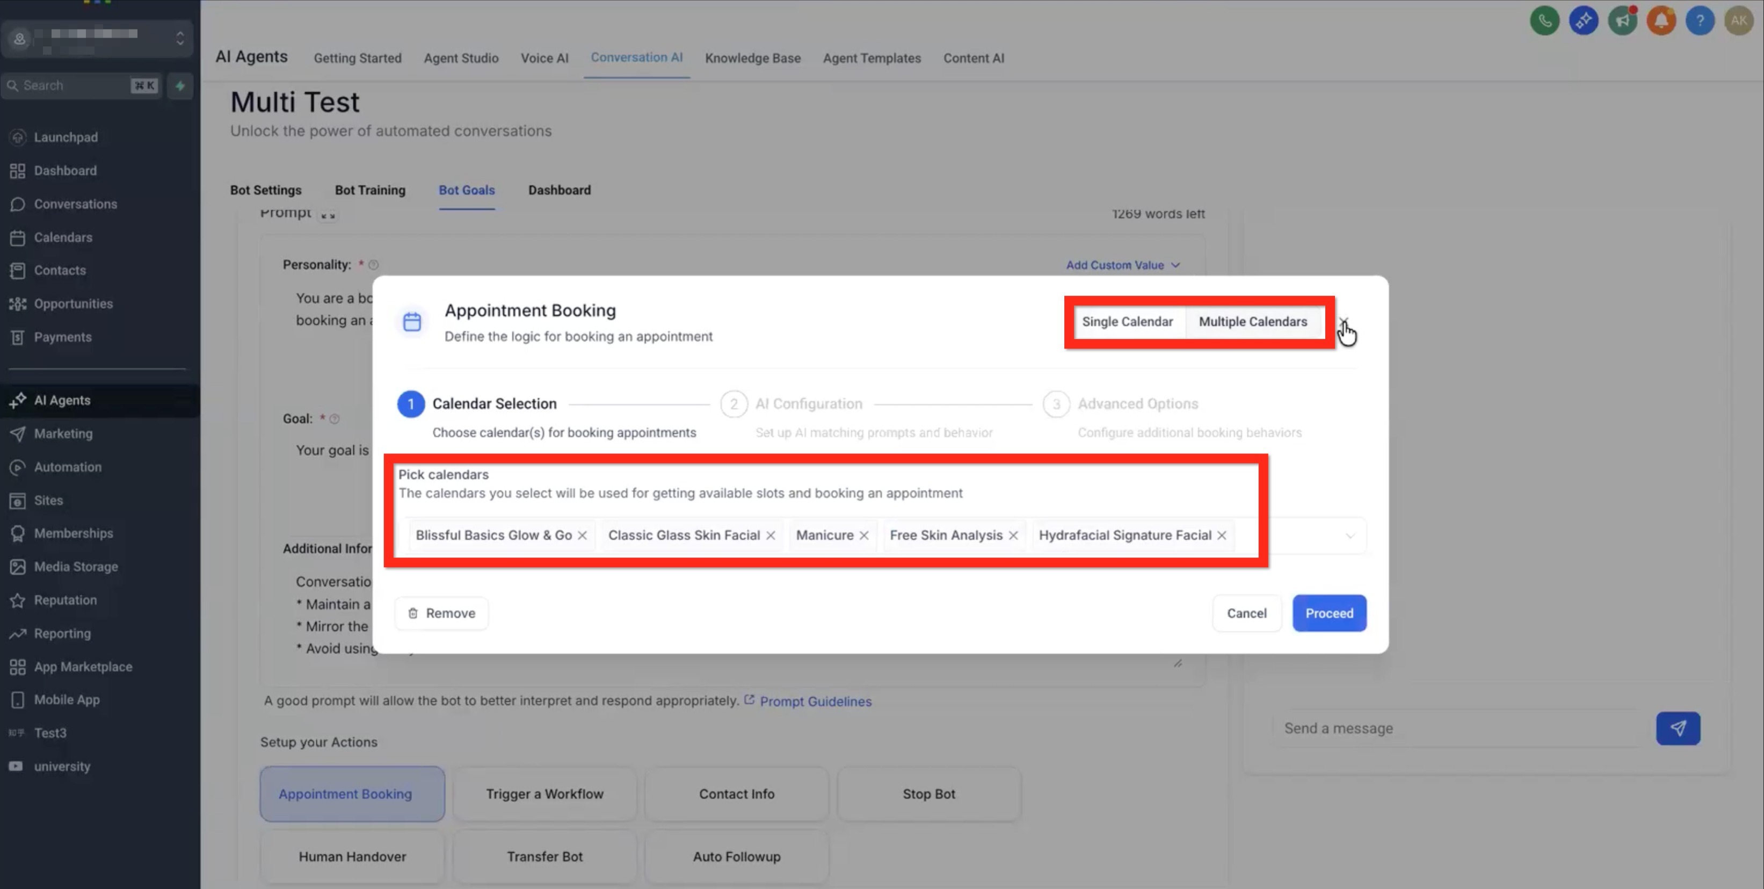The image size is (1764, 889).
Task: Switch to Single Calendar mode
Action: (x=1127, y=322)
